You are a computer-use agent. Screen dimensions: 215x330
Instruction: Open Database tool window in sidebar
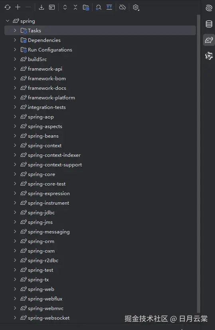coord(209,24)
